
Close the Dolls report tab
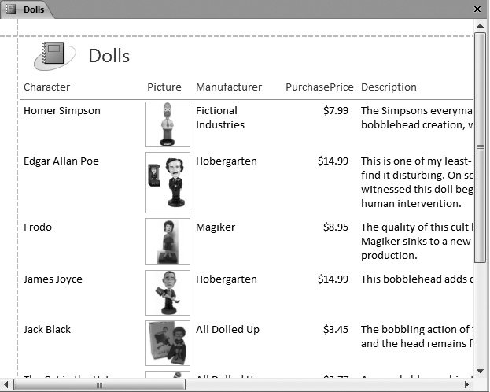(477, 9)
